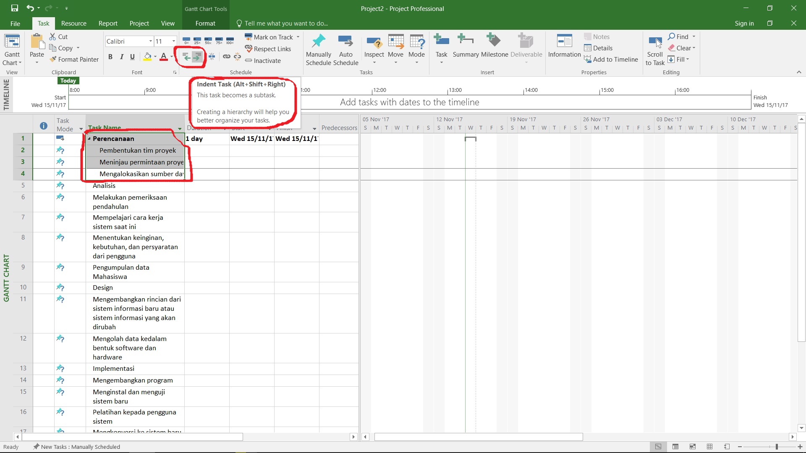Open the task Information dialog

tap(564, 46)
